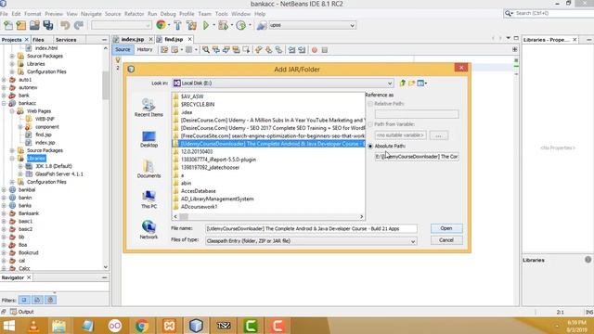
Task: Open the Navigate menu
Action: click(91, 14)
